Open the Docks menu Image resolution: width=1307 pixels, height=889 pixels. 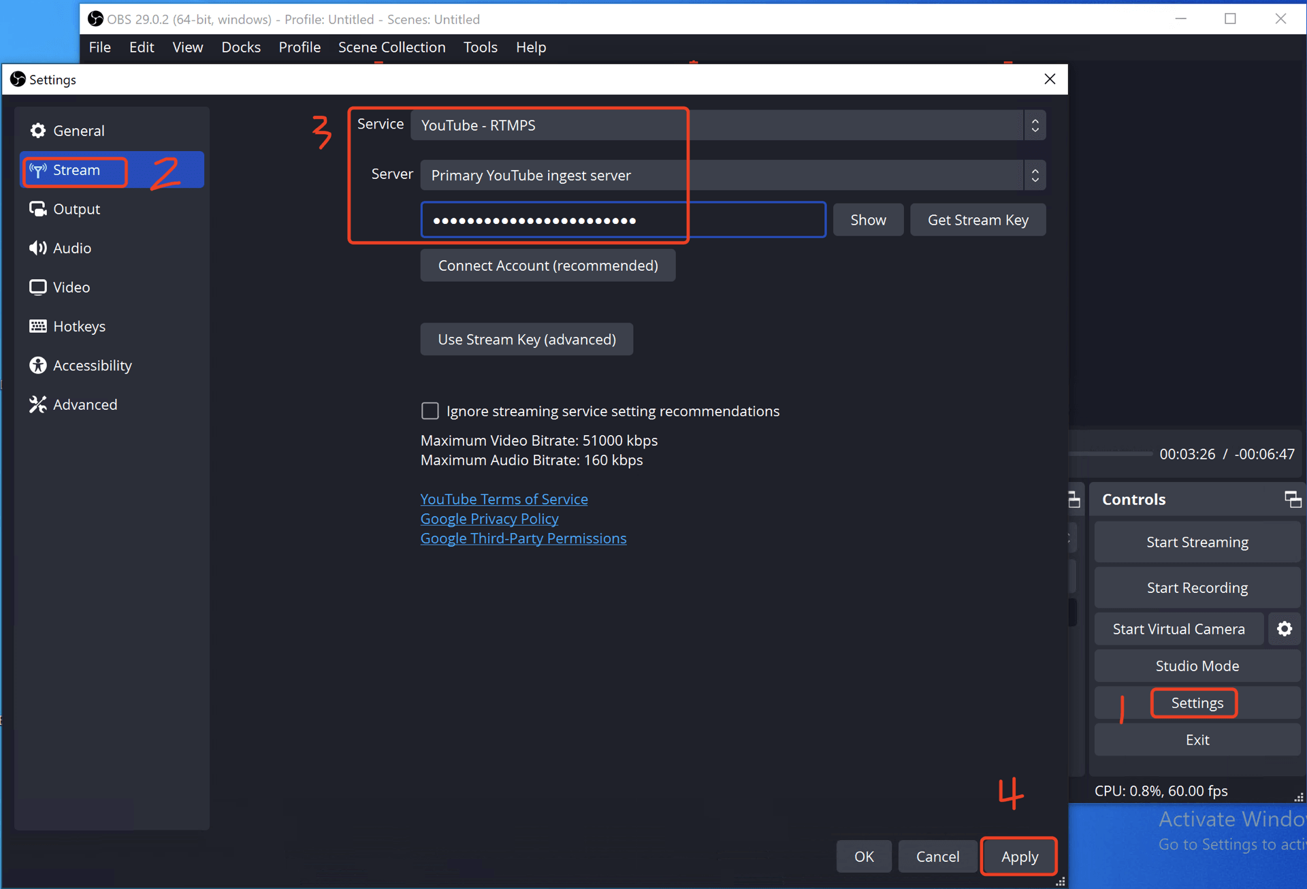(241, 47)
